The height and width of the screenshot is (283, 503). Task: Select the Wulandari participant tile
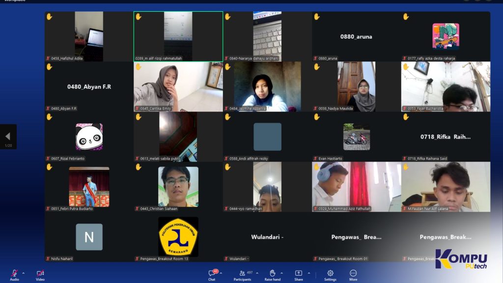[x=267, y=237]
